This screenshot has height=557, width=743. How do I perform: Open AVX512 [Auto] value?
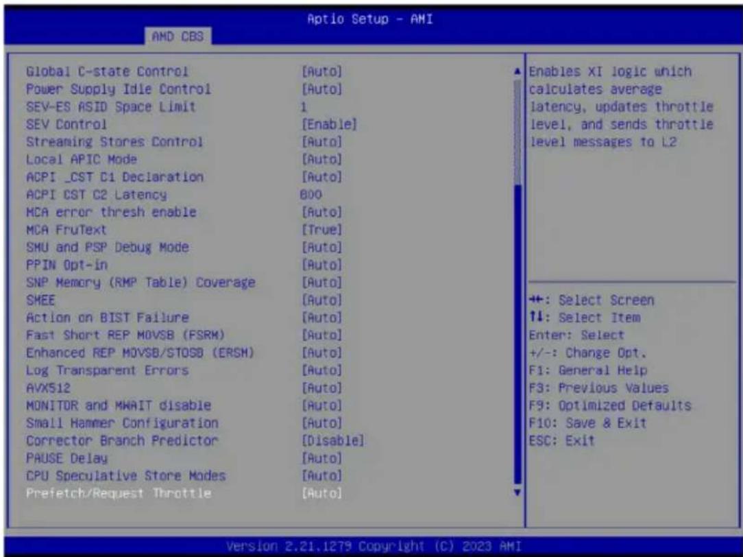[x=321, y=388]
